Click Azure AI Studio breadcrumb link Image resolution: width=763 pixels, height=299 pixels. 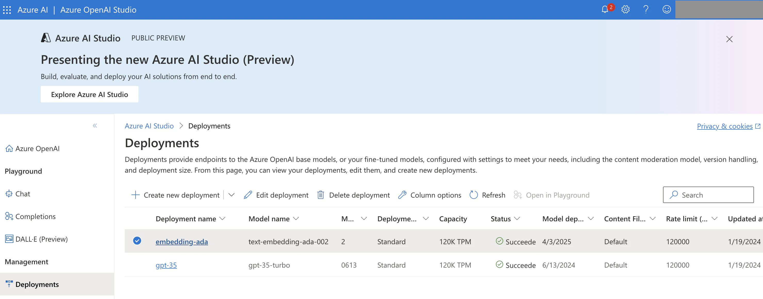point(149,126)
